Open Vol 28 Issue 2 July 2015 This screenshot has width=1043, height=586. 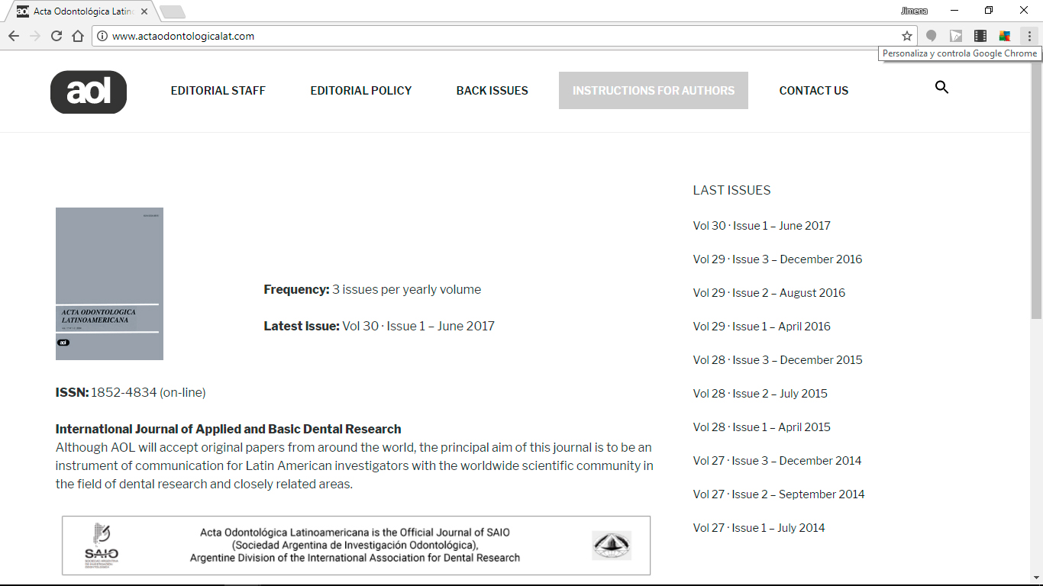760,394
